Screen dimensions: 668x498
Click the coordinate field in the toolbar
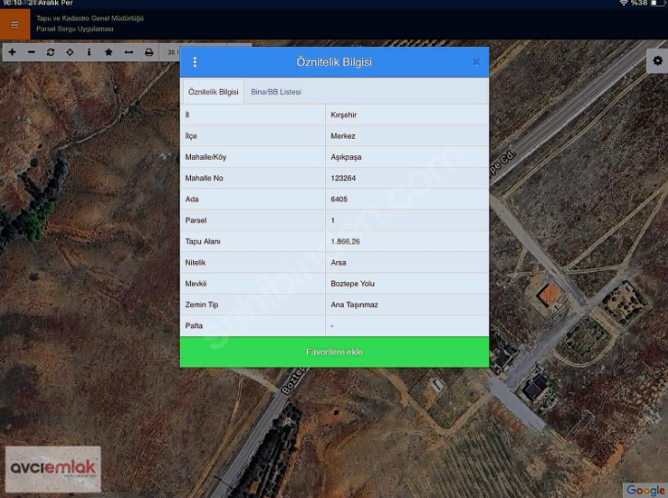coord(172,52)
